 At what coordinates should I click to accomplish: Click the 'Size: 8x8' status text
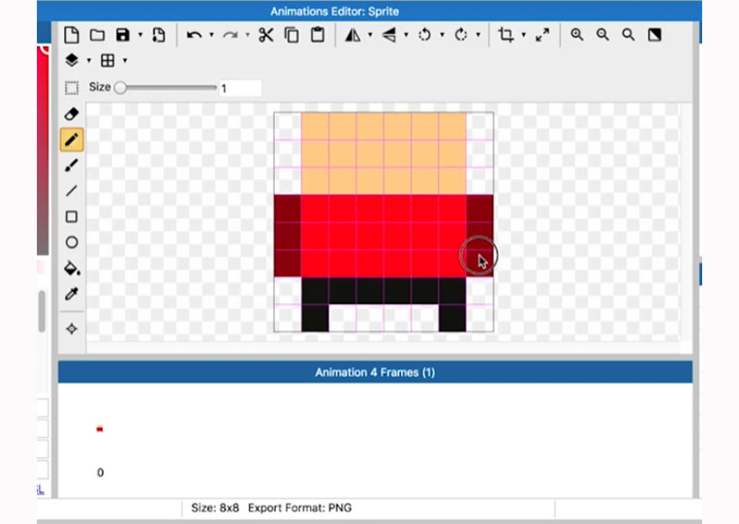215,508
